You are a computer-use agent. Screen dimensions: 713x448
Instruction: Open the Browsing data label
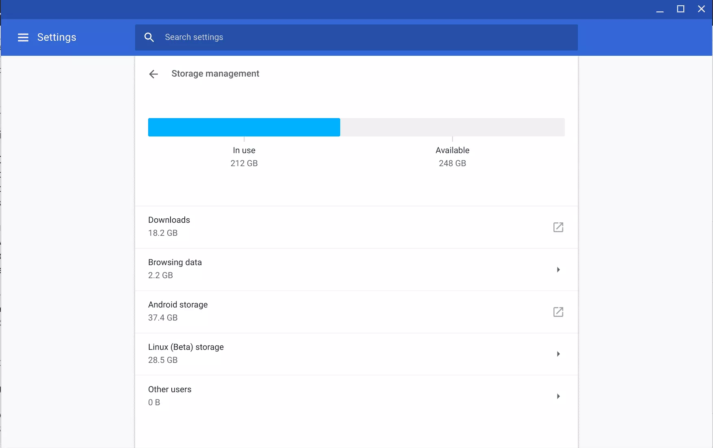click(x=175, y=262)
